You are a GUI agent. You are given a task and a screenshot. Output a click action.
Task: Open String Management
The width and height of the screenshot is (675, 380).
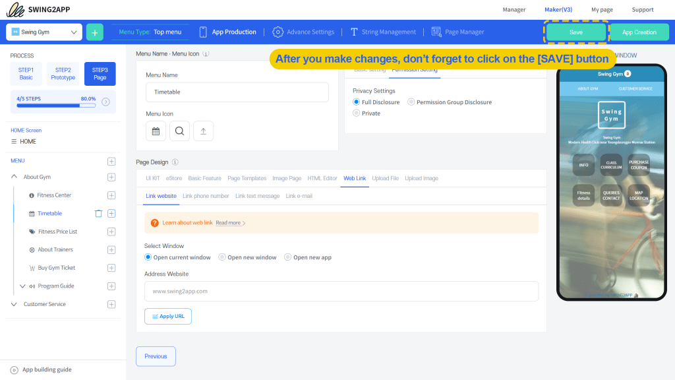coord(383,32)
